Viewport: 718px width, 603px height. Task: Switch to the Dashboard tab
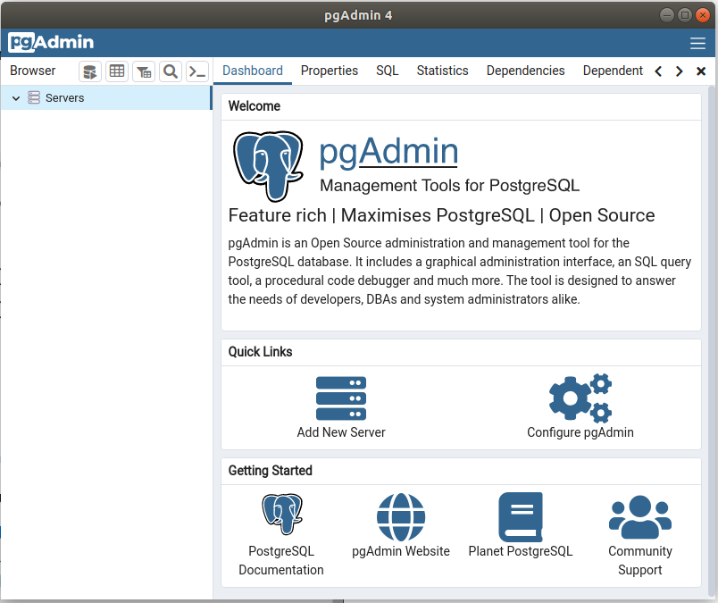(253, 71)
